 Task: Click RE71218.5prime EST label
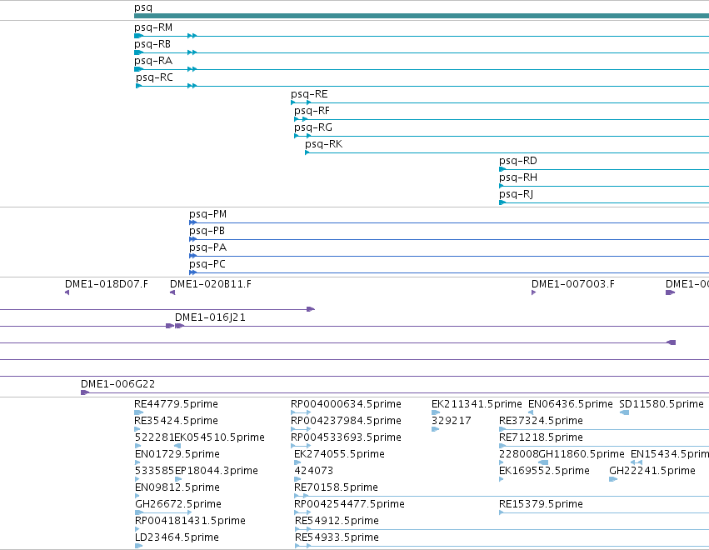[x=542, y=437]
